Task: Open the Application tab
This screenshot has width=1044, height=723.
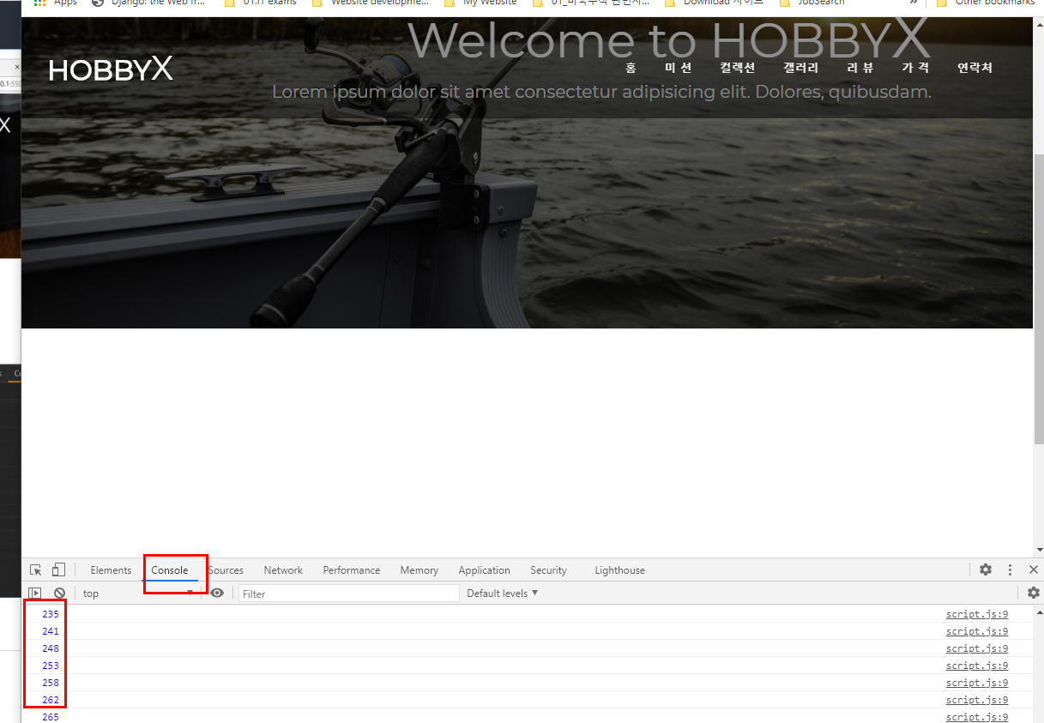Action: tap(484, 570)
